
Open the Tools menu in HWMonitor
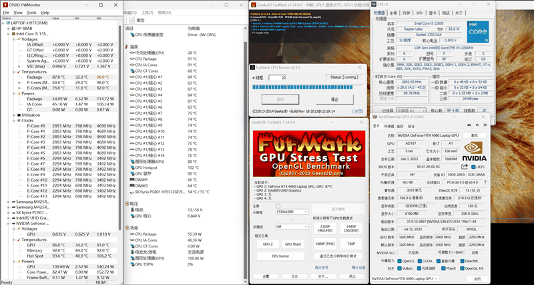click(31, 13)
